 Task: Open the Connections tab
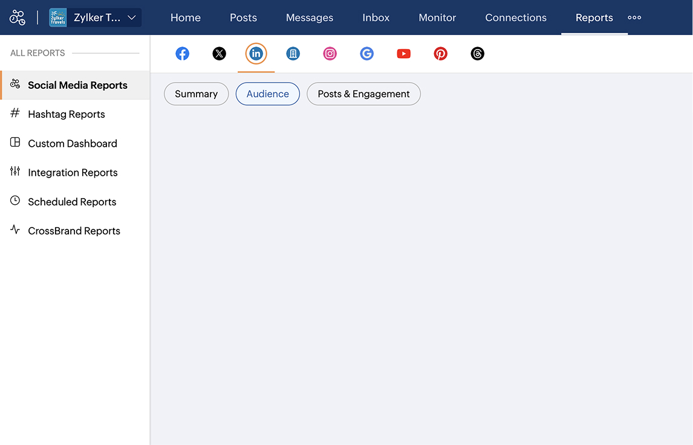516,18
